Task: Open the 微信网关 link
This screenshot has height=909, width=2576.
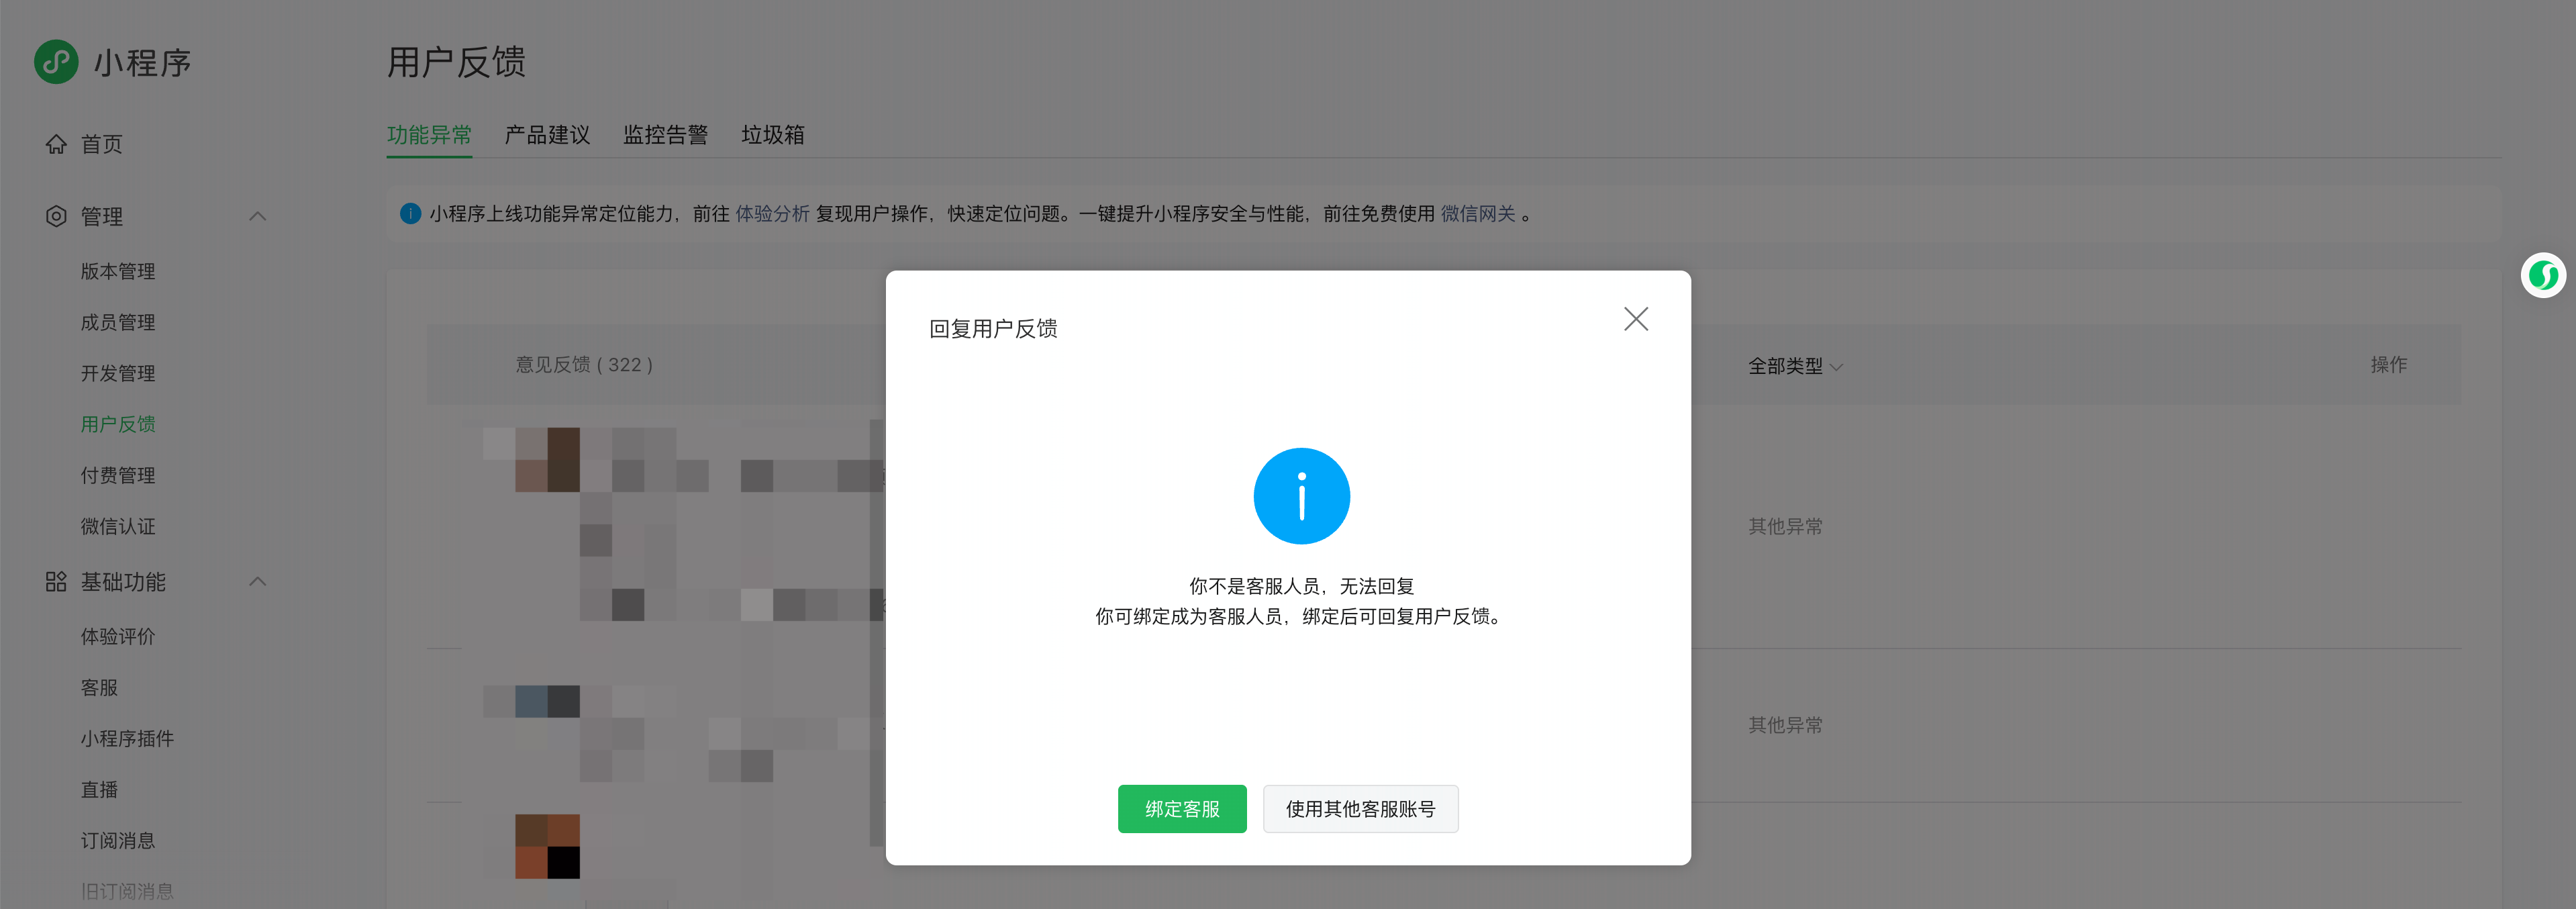Action: click(1477, 213)
